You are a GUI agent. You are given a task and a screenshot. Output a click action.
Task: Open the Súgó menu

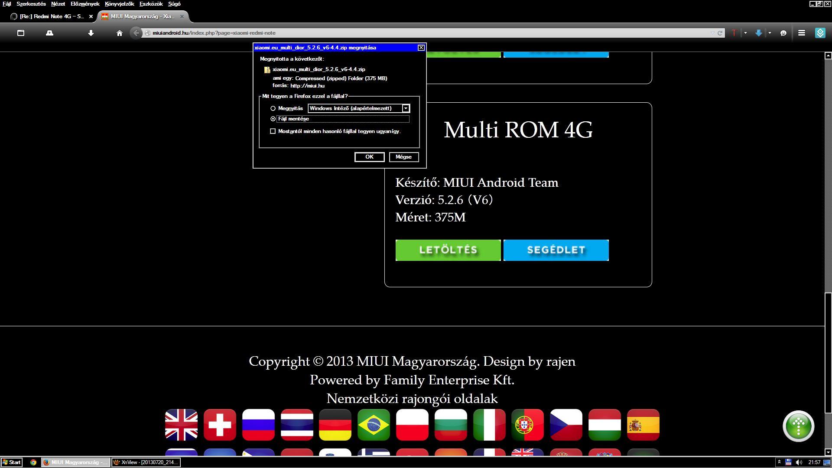coord(174,4)
